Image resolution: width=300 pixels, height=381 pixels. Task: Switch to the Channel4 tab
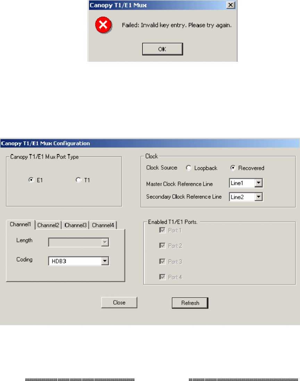click(103, 225)
